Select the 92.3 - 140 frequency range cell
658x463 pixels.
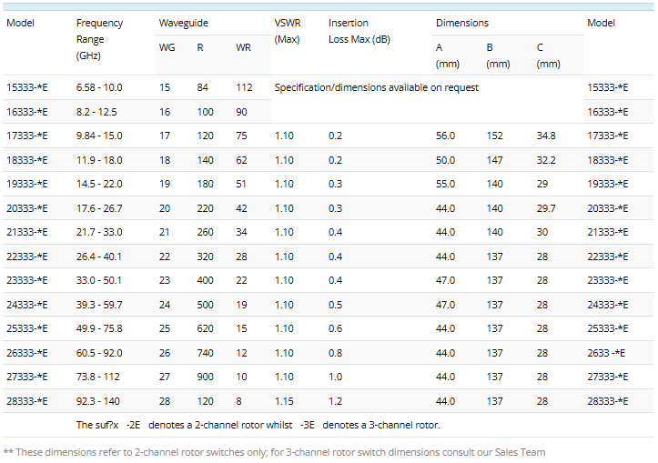[x=99, y=401]
